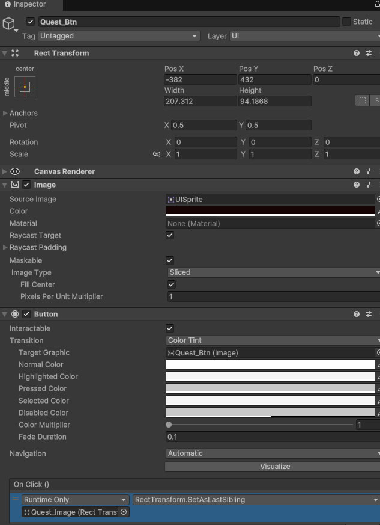
Task: Expand the Anchors foldout
Action: [x=5, y=113]
